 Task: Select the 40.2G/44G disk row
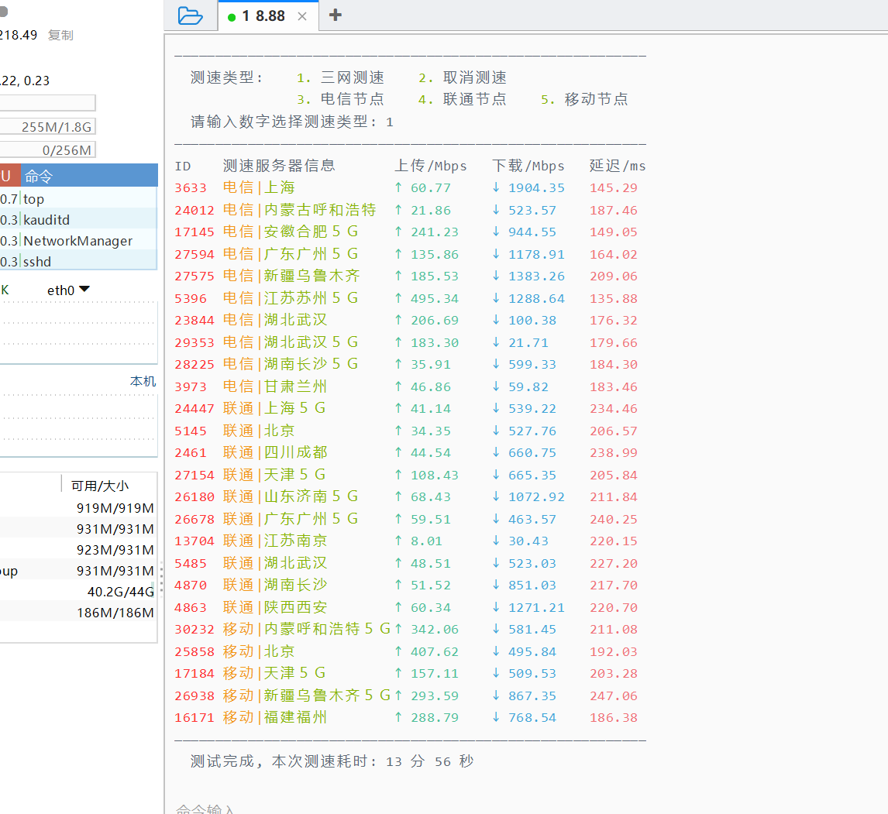point(78,592)
